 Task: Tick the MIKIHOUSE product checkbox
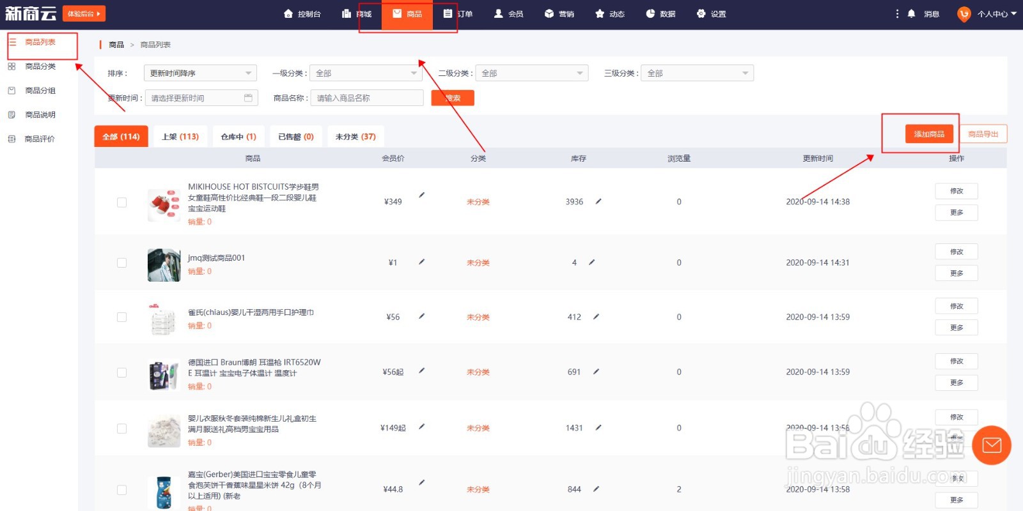tap(121, 202)
